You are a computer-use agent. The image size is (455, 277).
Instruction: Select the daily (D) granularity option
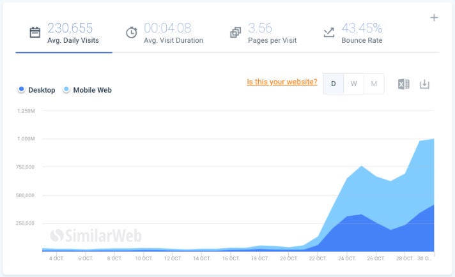click(x=333, y=84)
